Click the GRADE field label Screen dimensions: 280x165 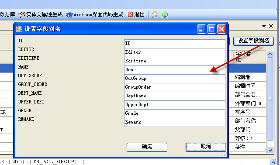[24, 110]
